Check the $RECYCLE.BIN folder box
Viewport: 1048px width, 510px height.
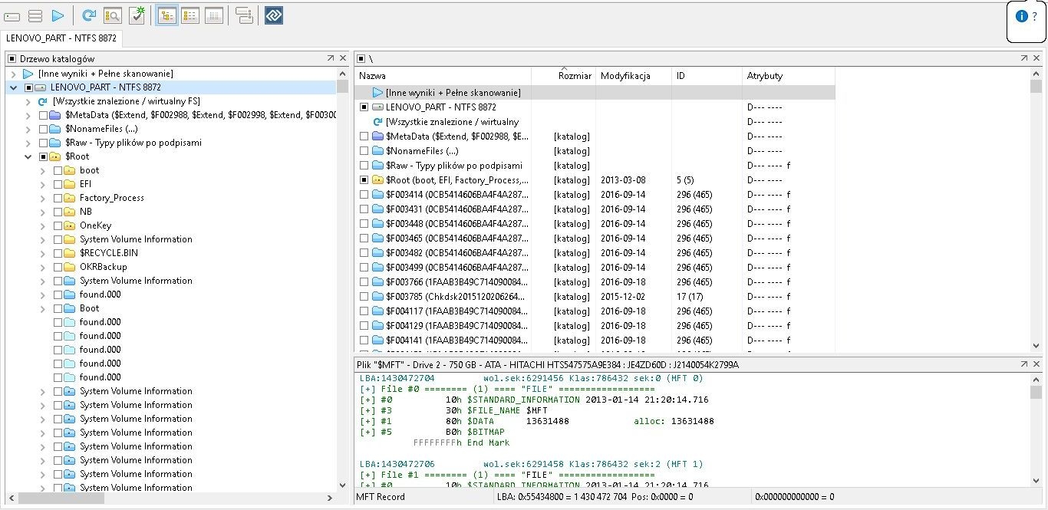[x=58, y=253]
